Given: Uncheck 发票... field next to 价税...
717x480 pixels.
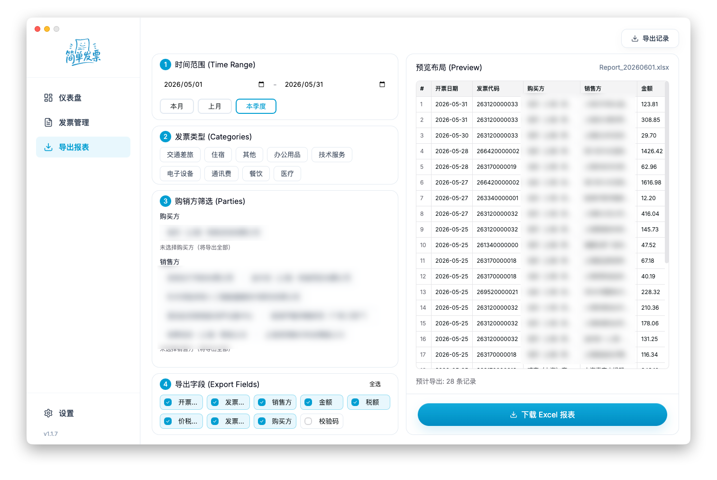Looking at the screenshot, I should [228, 421].
